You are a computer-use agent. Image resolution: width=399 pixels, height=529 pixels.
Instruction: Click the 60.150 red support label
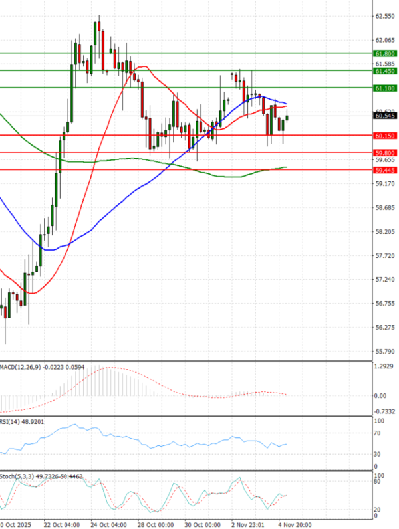(385, 136)
